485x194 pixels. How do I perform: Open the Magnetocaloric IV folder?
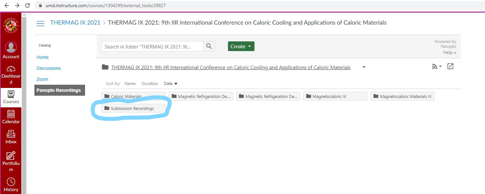tap(335, 96)
